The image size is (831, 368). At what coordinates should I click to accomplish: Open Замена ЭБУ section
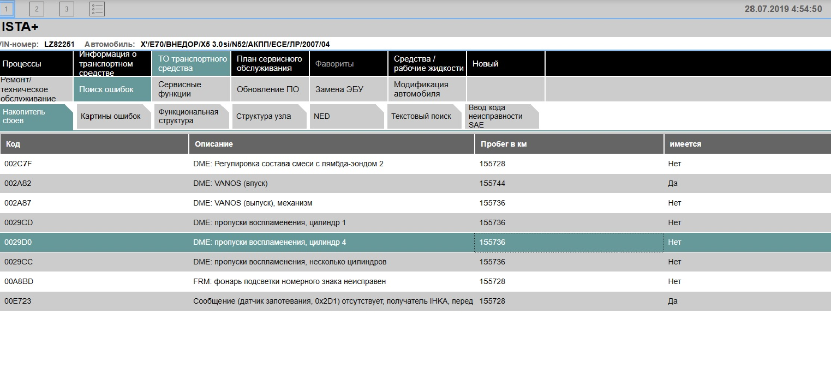point(348,89)
